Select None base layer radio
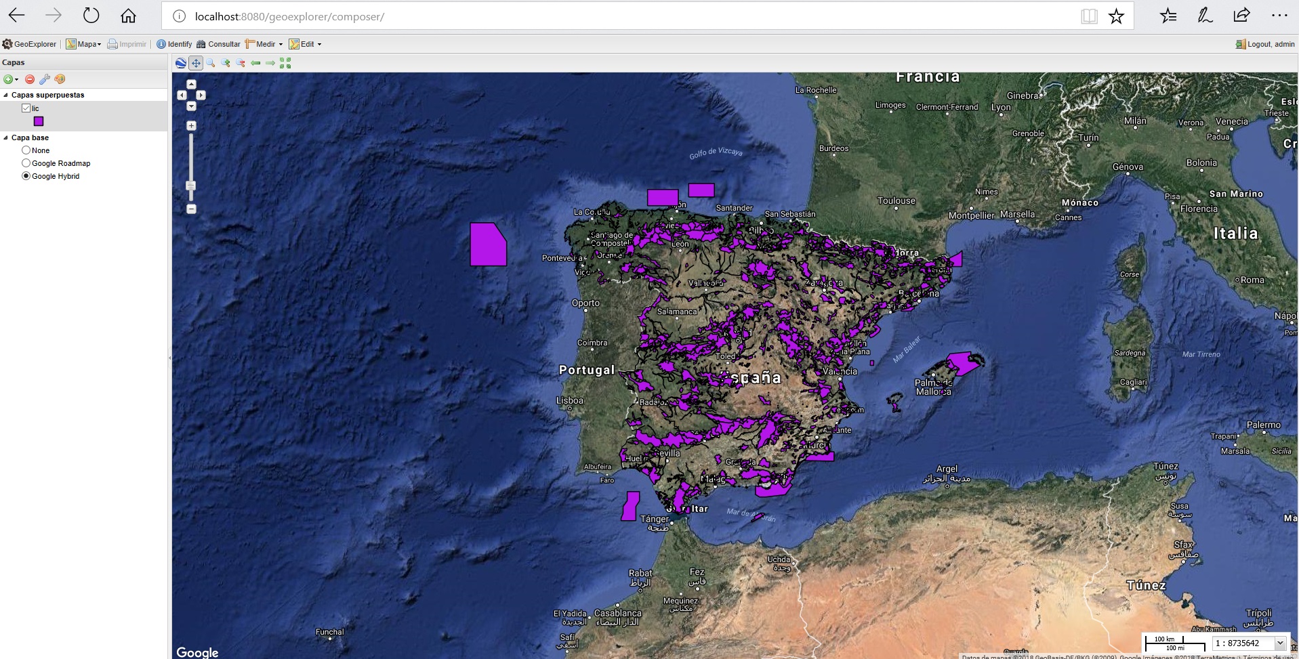This screenshot has height=659, width=1299. click(x=26, y=150)
